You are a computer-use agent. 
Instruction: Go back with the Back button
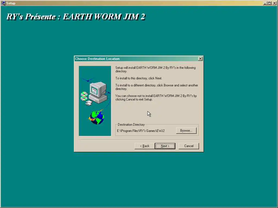[x=145, y=146]
